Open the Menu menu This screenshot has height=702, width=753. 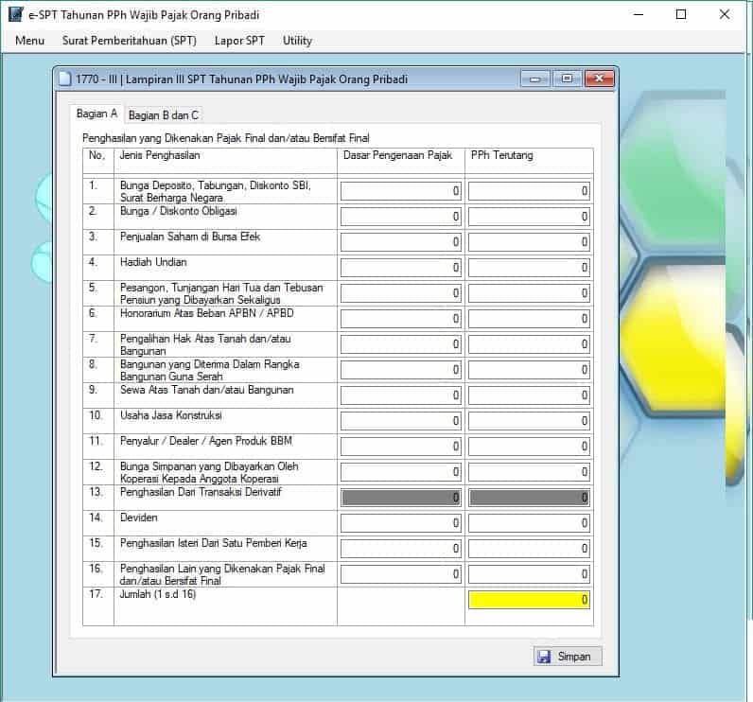[x=30, y=41]
